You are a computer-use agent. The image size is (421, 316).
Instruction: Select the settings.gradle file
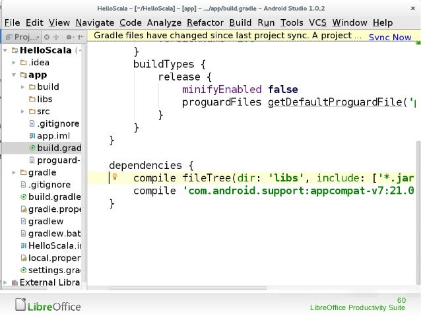(55, 270)
